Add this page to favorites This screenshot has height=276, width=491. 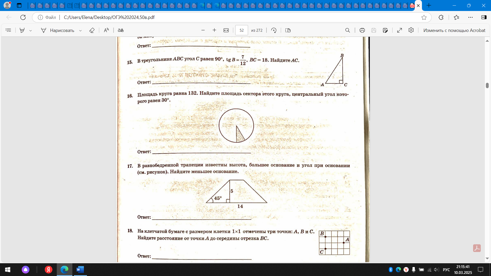click(x=424, y=17)
